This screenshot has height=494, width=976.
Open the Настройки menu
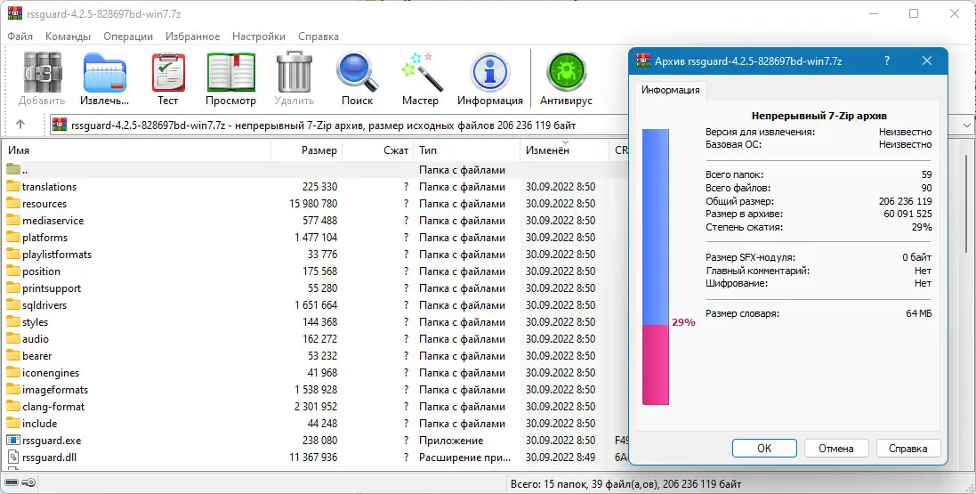coord(259,36)
